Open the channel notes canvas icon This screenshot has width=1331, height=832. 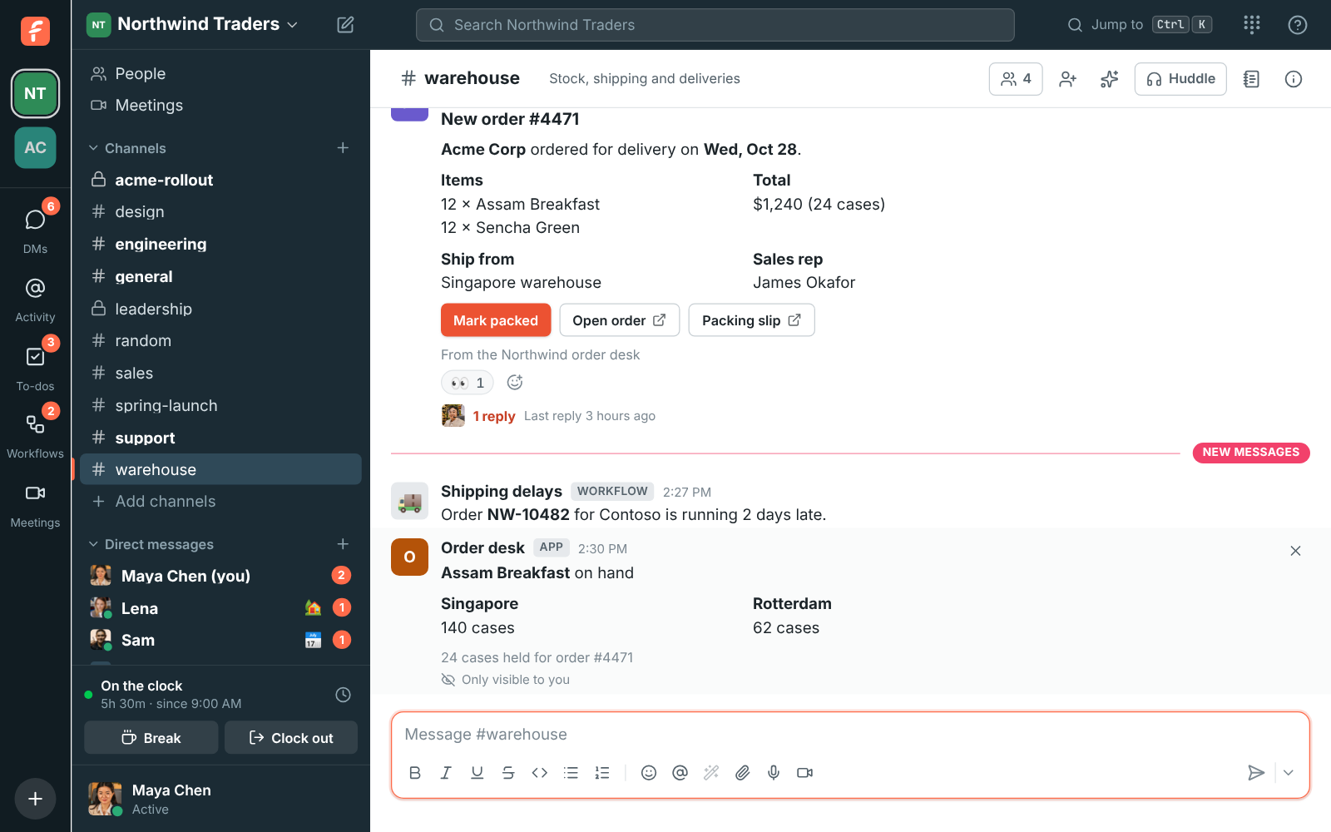(1251, 79)
